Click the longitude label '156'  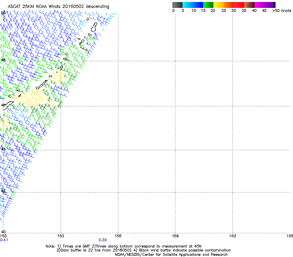click(118, 236)
